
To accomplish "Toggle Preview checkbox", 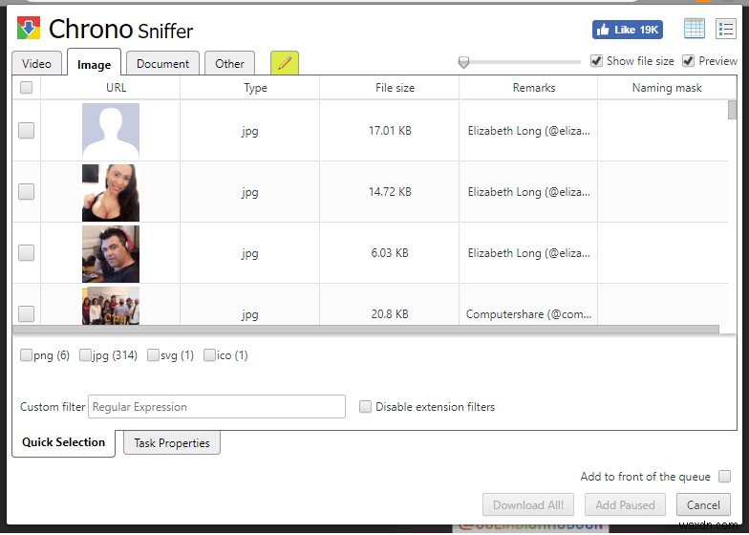I will click(x=688, y=61).
